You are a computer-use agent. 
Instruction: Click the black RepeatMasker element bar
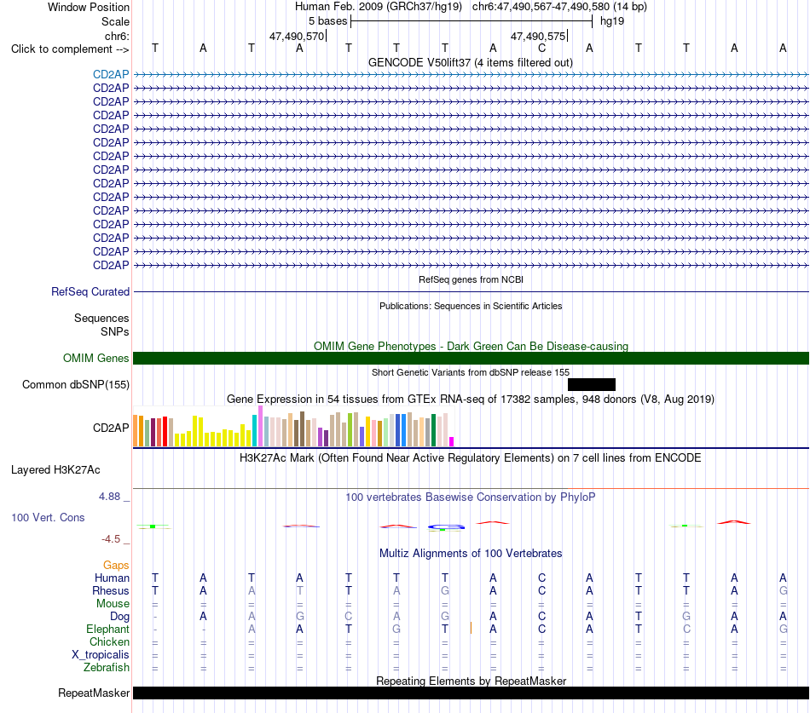472,693
